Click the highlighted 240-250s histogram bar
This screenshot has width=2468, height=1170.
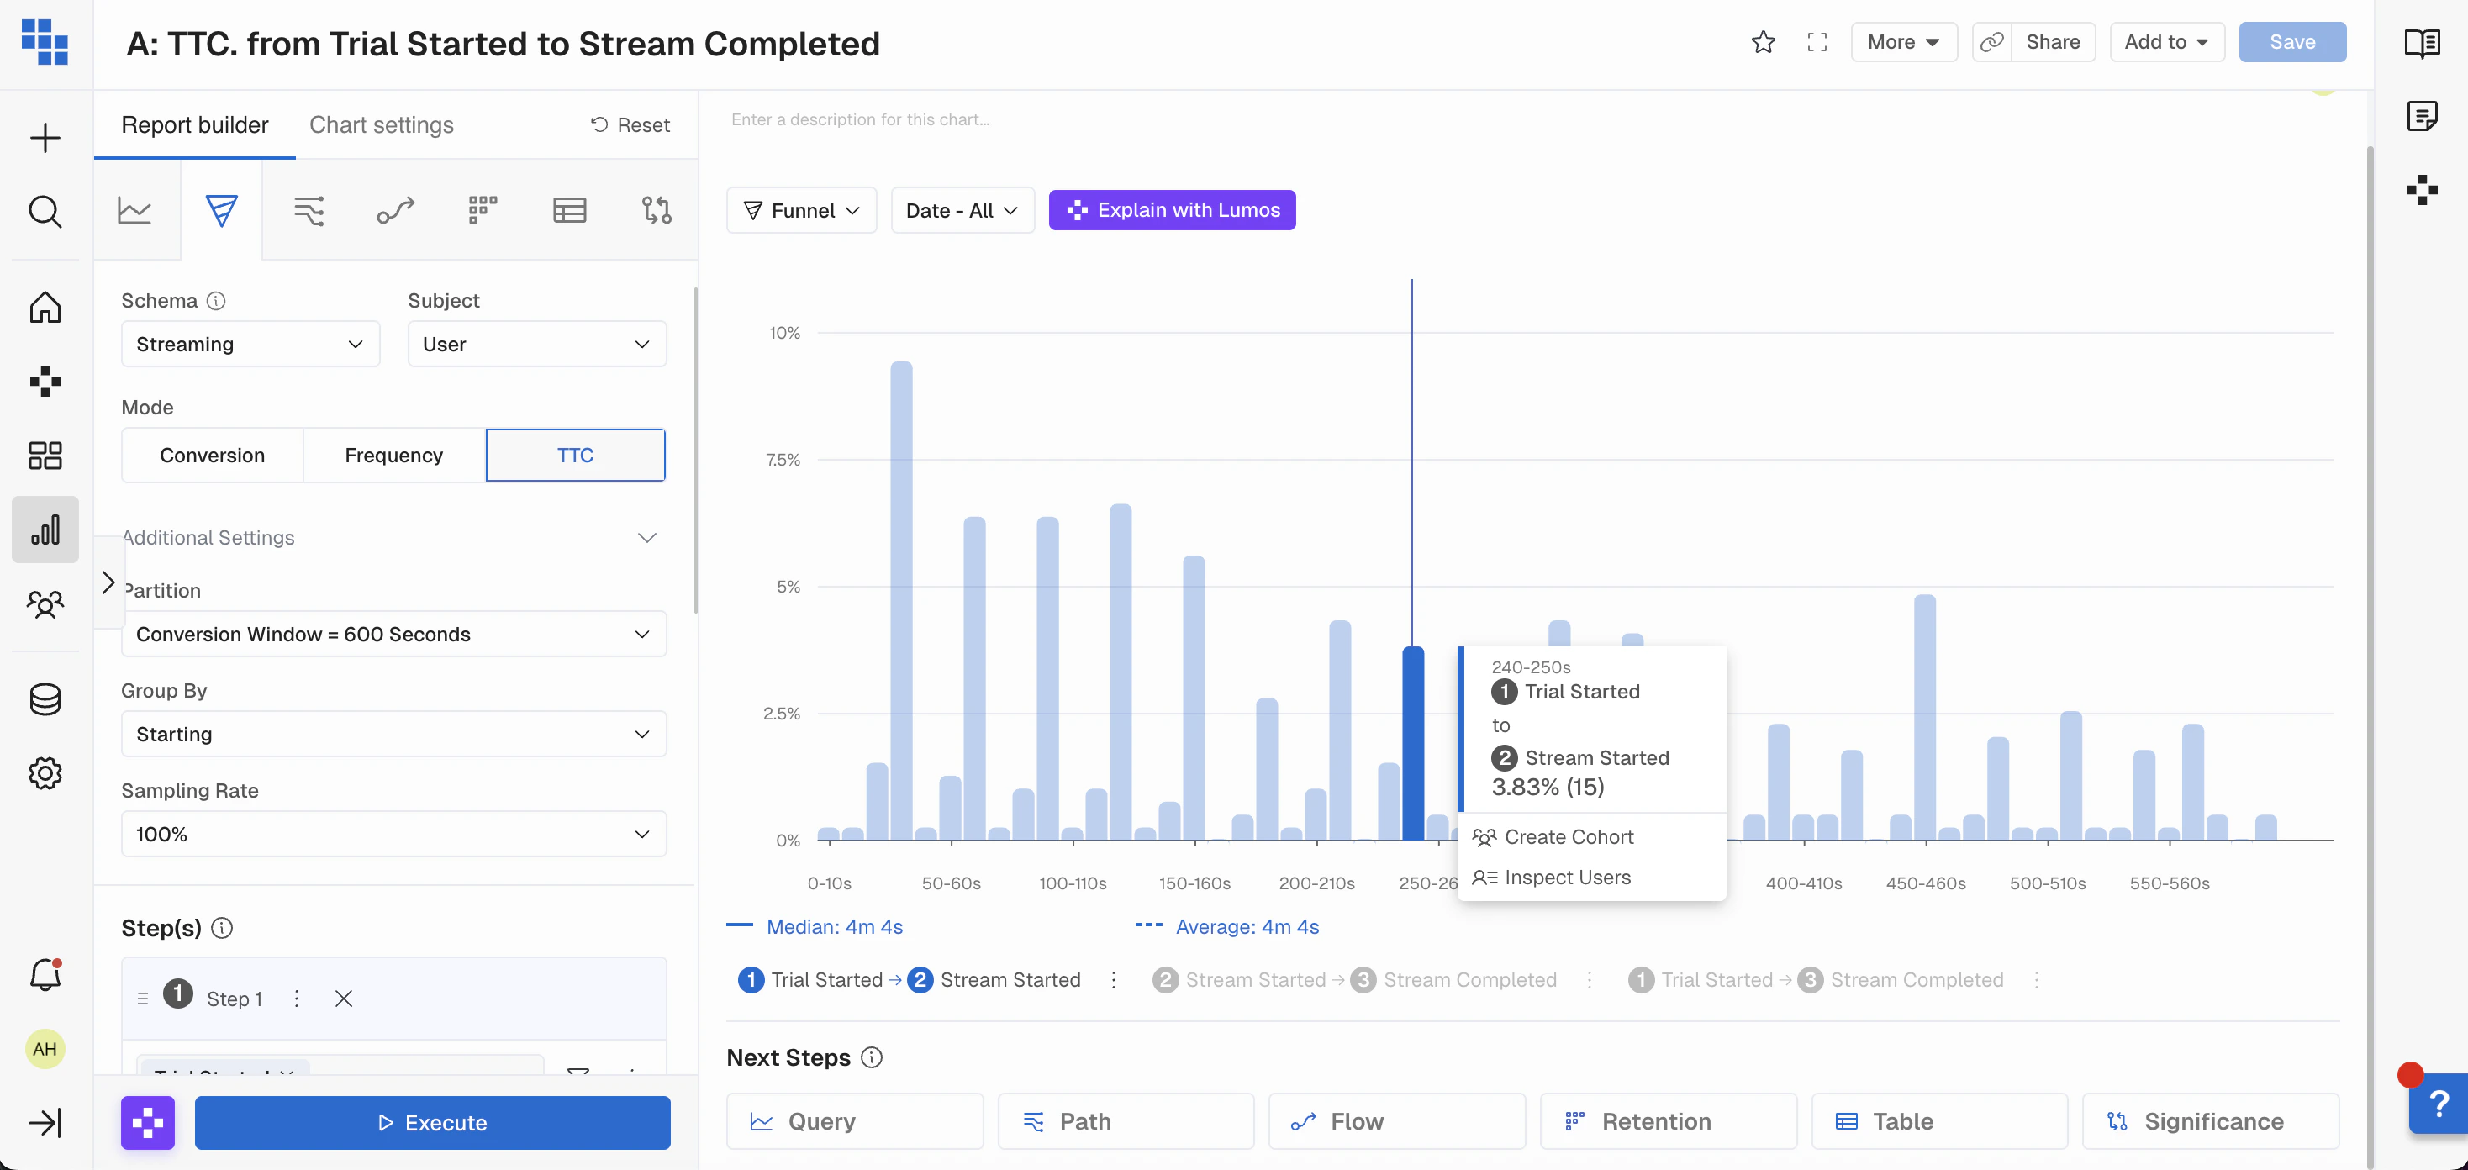pos(1412,744)
